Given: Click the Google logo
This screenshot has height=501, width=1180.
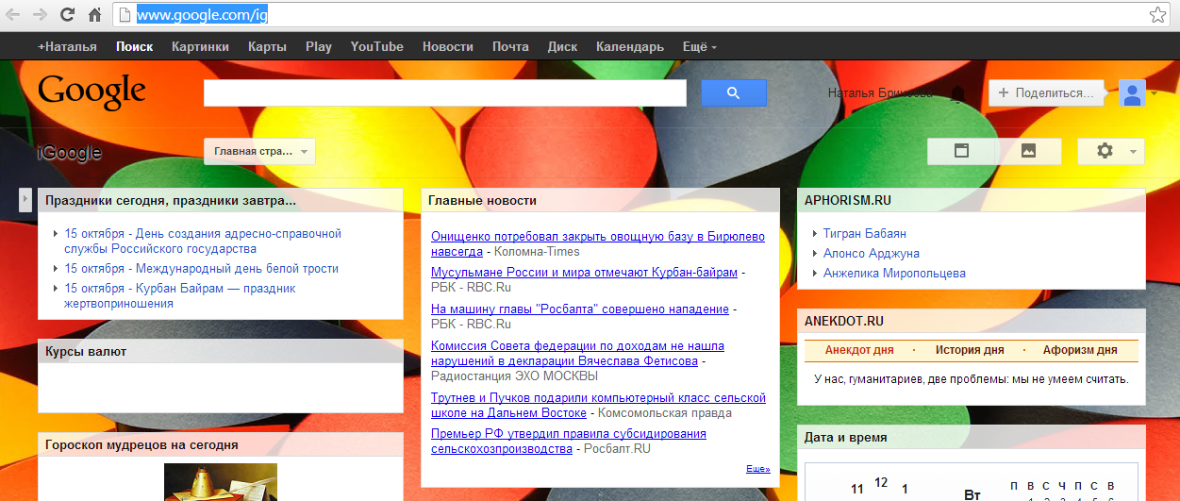Looking at the screenshot, I should coord(91,92).
